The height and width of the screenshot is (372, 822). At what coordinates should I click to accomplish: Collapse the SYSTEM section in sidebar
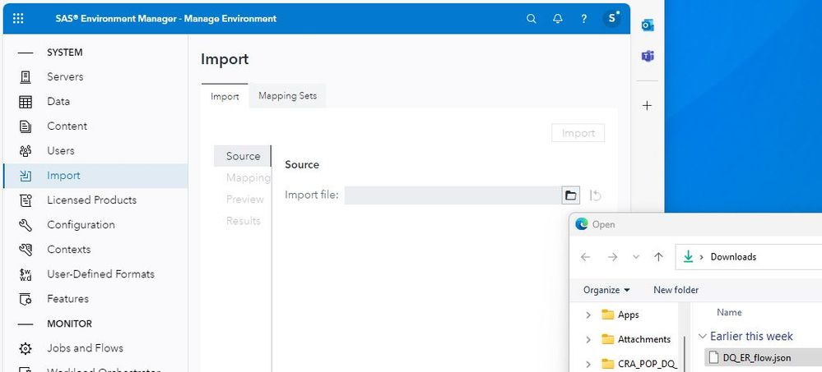[26, 53]
